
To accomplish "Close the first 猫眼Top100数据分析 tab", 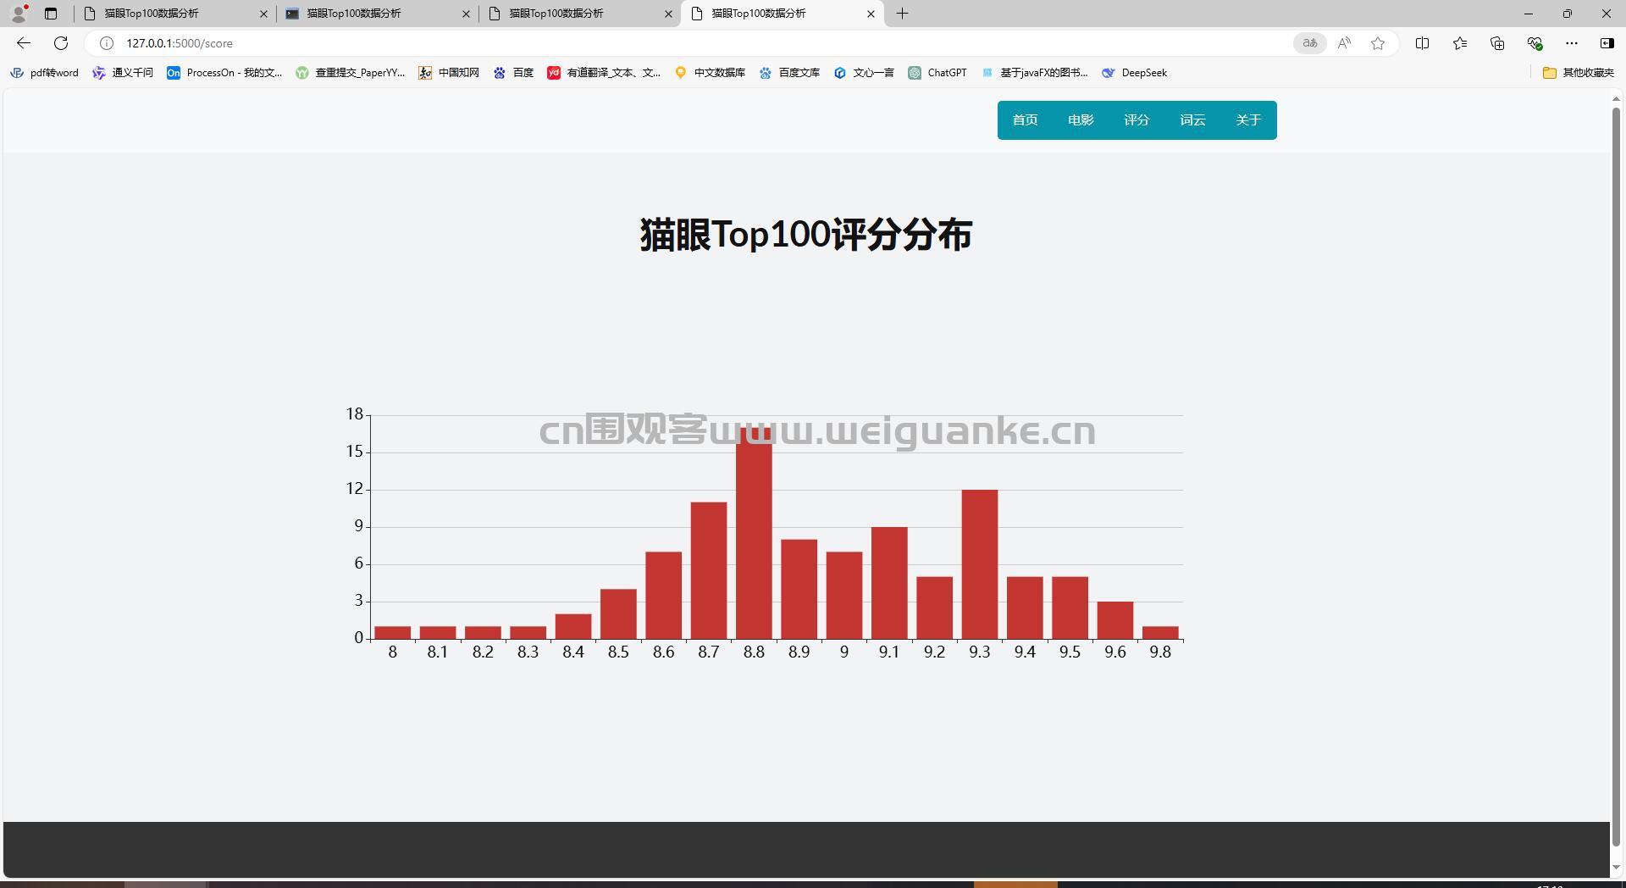I will (x=263, y=14).
